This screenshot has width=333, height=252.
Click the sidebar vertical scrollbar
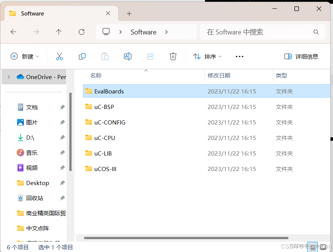(70, 132)
